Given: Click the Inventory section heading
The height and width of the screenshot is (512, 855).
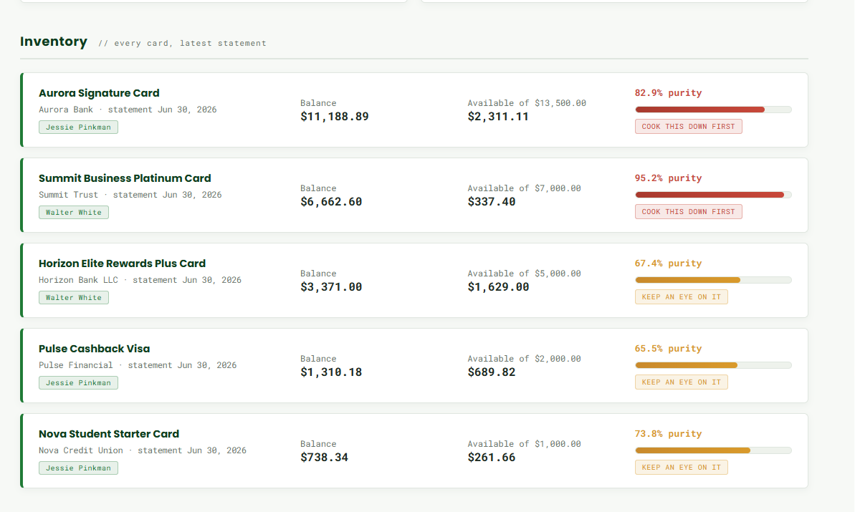Looking at the screenshot, I should click(54, 42).
